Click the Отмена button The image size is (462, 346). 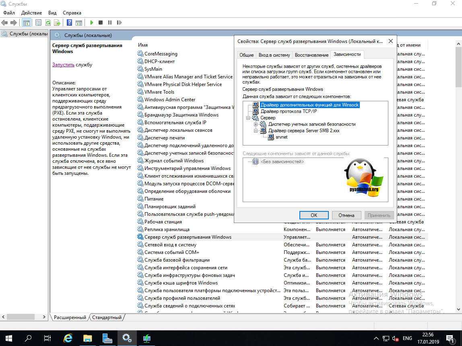(346, 215)
